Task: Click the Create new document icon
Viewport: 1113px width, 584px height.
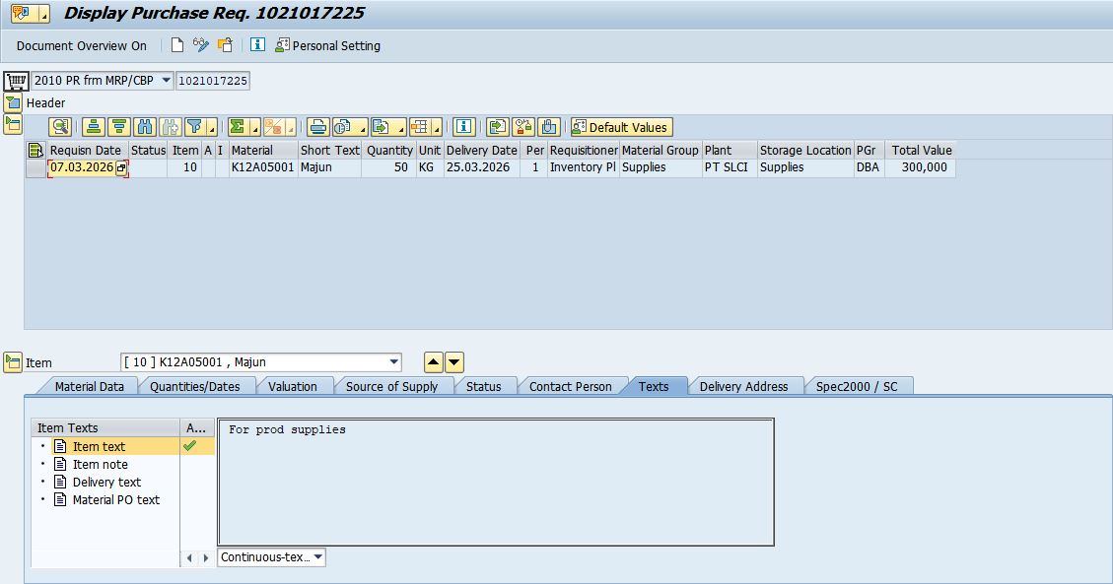Action: [177, 45]
